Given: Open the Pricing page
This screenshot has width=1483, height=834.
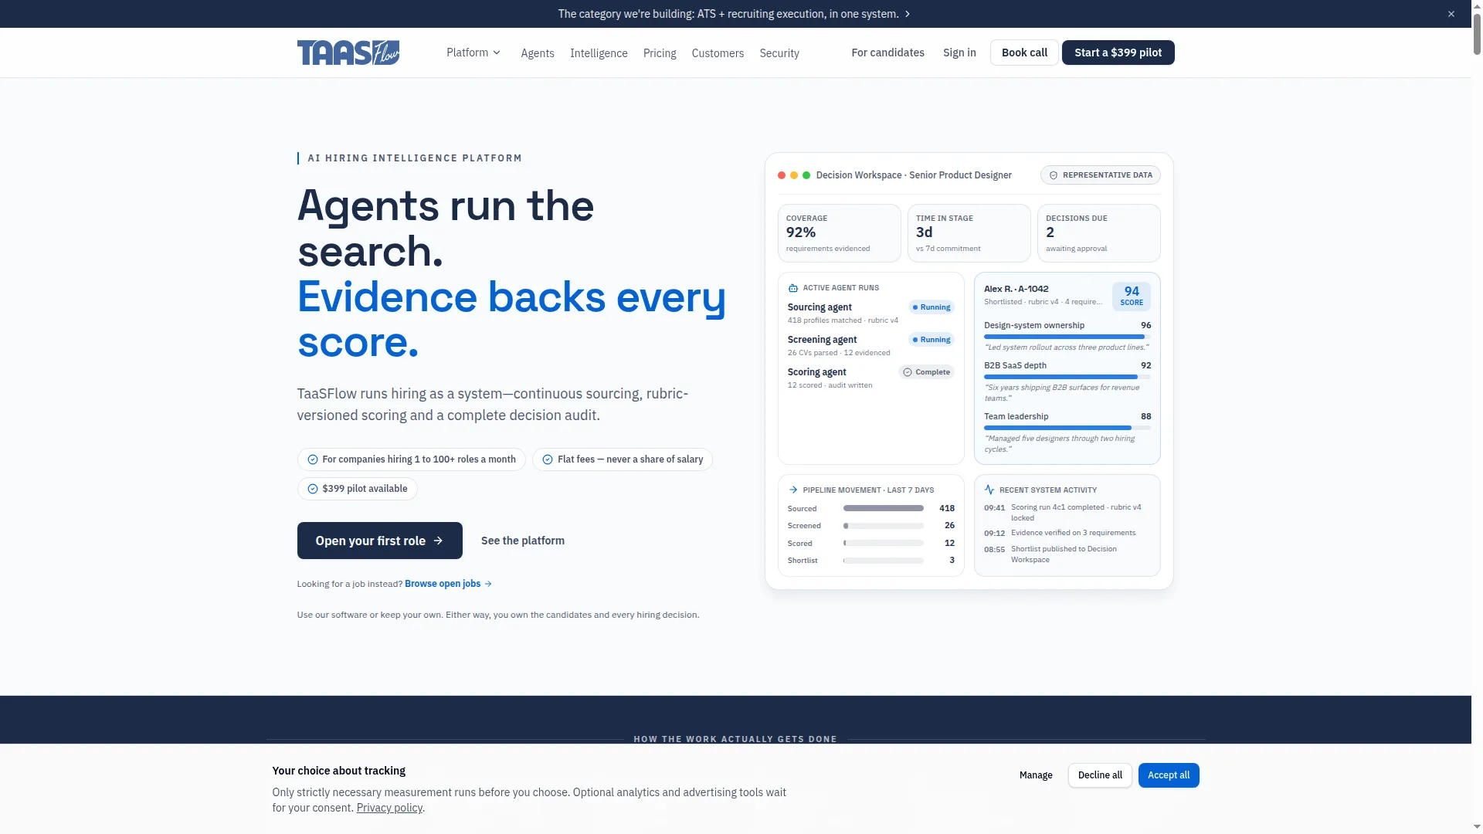Looking at the screenshot, I should coord(660,53).
